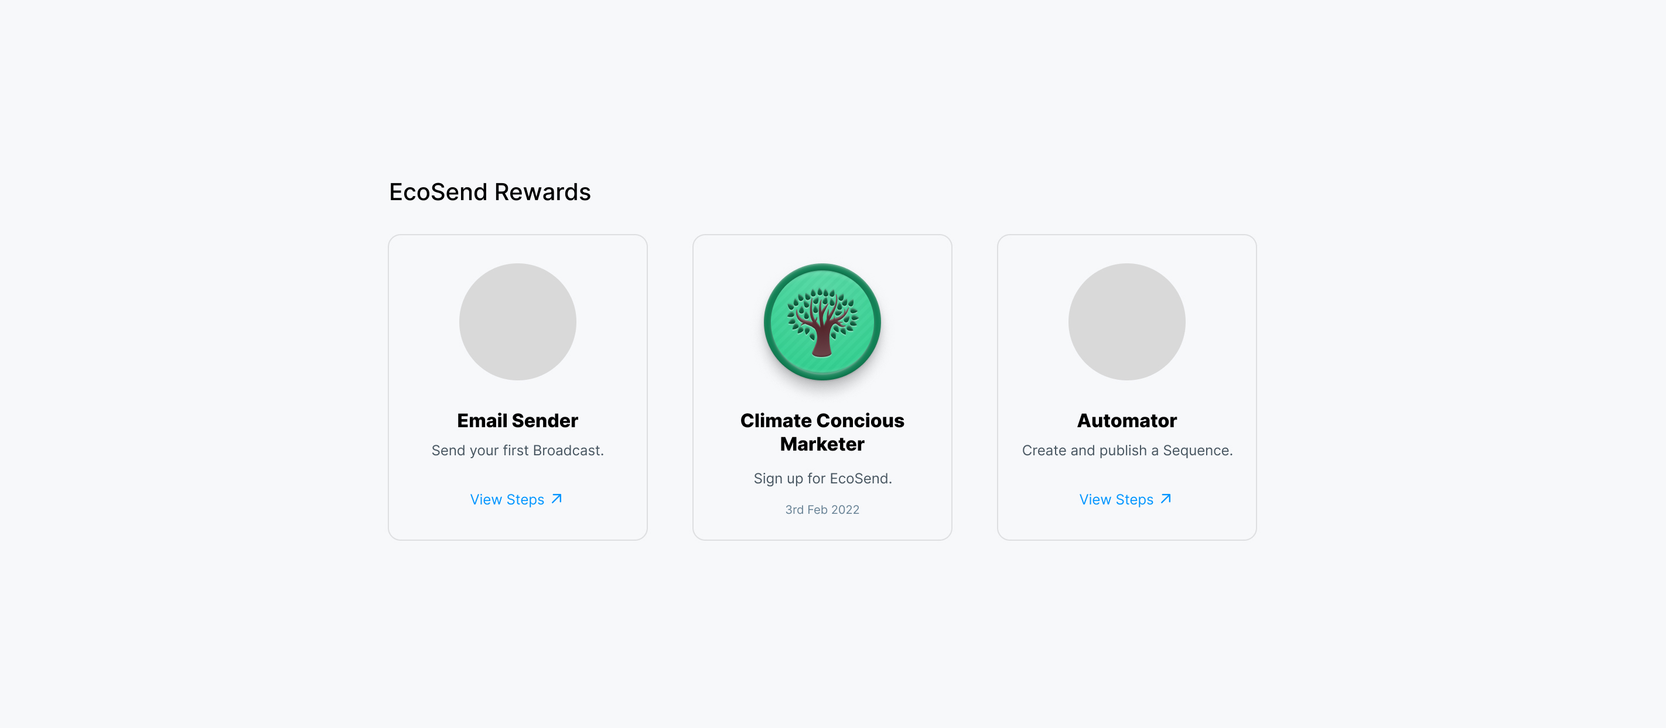Screen dimensions: 1666x728
Task: Click the Automator placeholder badge circle
Action: [1126, 322]
